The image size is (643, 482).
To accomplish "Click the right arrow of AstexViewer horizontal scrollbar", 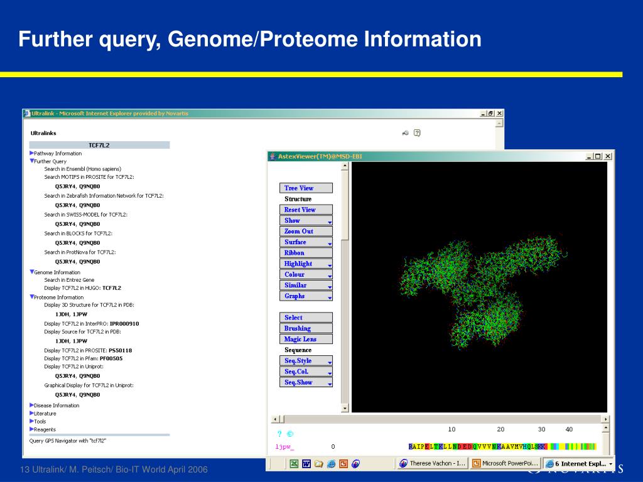I will [605, 419].
